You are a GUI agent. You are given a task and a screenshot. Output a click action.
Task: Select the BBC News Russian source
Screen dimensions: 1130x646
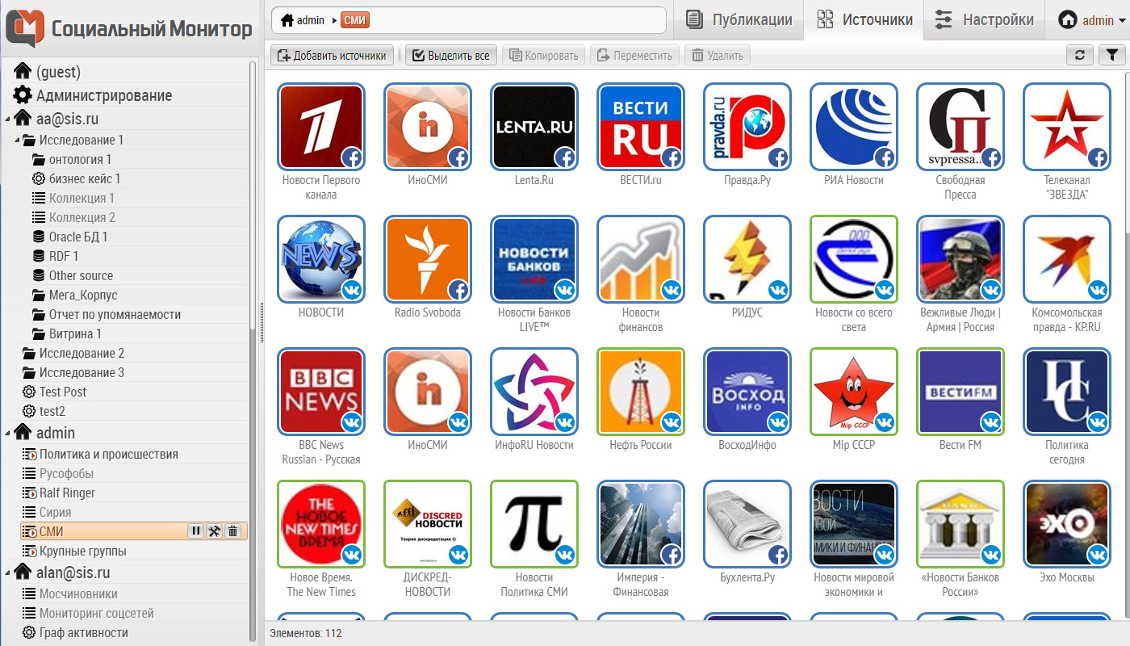tap(321, 392)
